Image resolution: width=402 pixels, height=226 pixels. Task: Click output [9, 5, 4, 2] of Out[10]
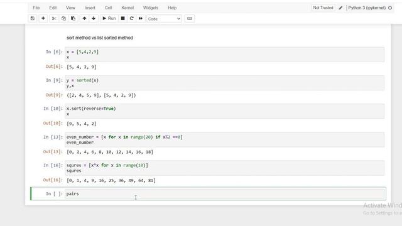coord(82,124)
